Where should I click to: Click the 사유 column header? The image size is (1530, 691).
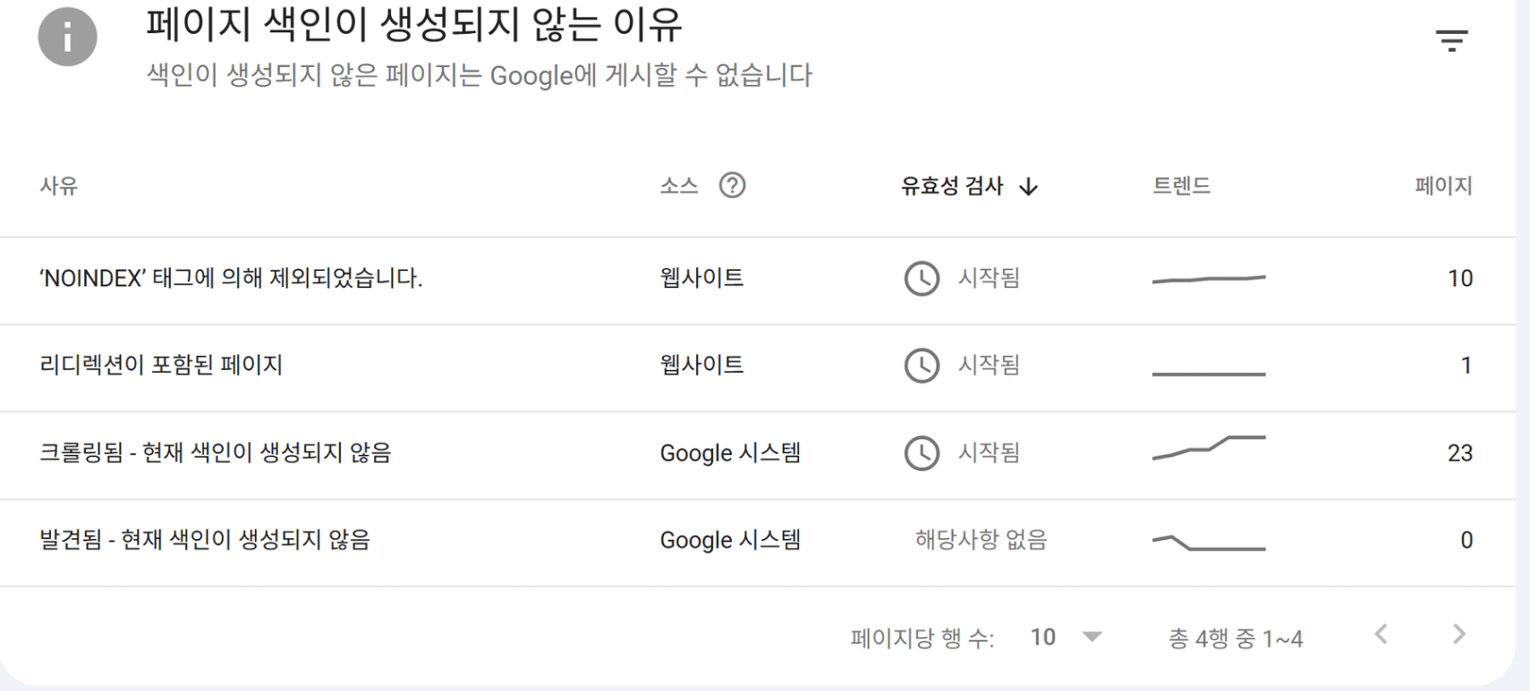coord(59,186)
